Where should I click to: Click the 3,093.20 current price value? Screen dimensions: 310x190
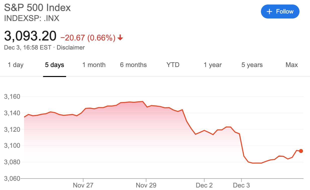tap(30, 36)
